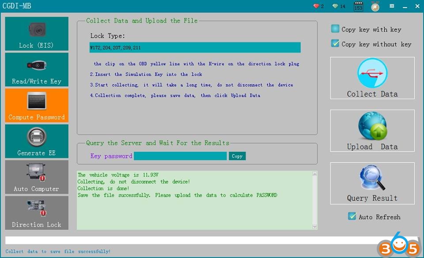Click the red ruby counter icon
This screenshot has height=258, width=424.
(x=316, y=6)
